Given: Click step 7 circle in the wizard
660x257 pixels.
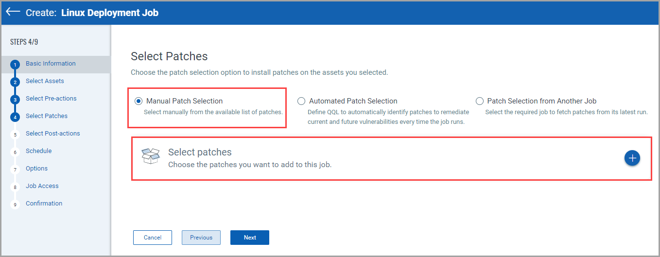Looking at the screenshot, I should (x=15, y=169).
